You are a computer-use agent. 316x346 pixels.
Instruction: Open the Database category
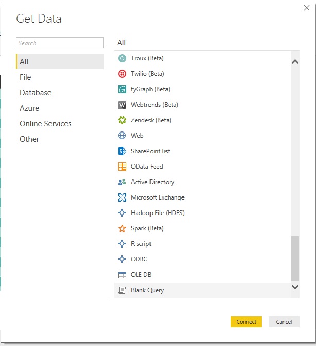click(x=60, y=93)
